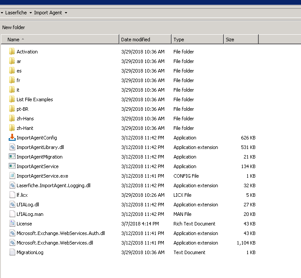Image resolution: width=301 pixels, height=278 pixels.
Task: Sort by the Date modified column header
Action: [145, 40]
